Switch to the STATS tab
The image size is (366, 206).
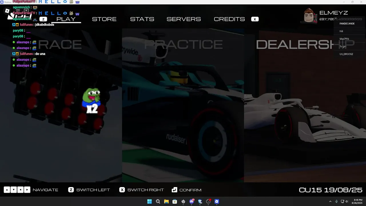pyautogui.click(x=142, y=19)
